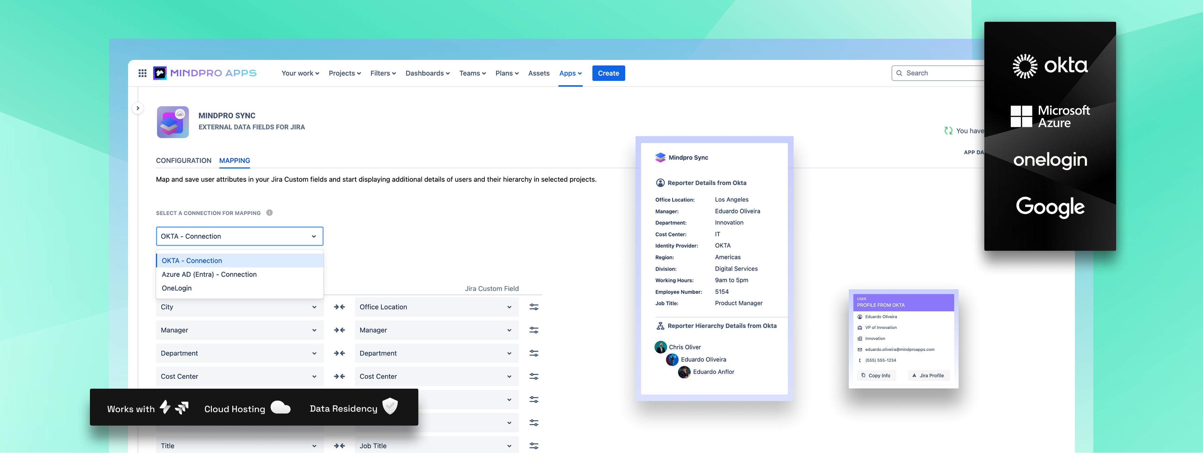Click the email eduardo.oliveira@mindproapps.com
Viewport: 1203px width, 453px height.
click(x=900, y=350)
